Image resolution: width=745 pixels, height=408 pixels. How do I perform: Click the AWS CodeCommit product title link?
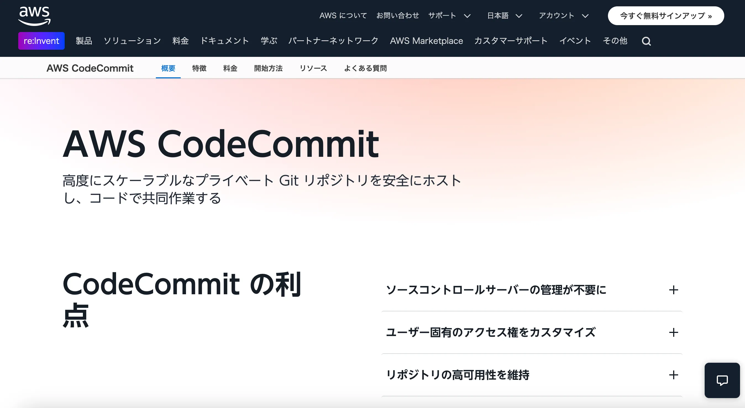(x=90, y=68)
